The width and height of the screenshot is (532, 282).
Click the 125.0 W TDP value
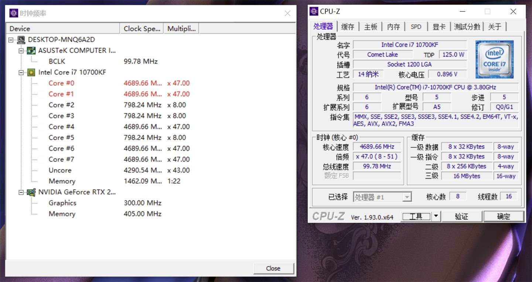tap(453, 54)
